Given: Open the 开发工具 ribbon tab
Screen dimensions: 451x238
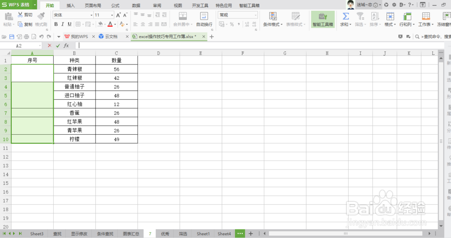Looking at the screenshot, I should point(200,5).
